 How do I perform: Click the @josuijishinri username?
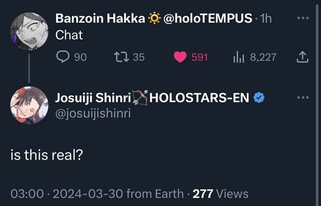92,113
